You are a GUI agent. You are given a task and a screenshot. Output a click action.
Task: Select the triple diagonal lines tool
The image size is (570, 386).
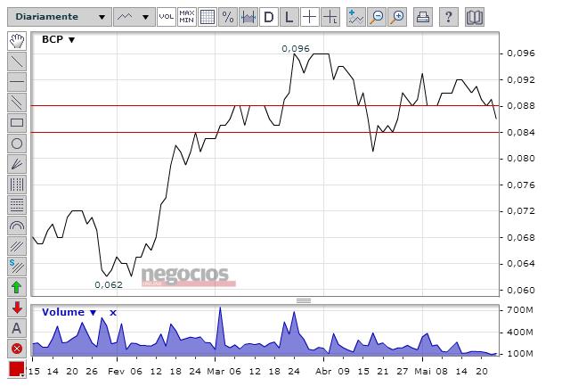[17, 246]
